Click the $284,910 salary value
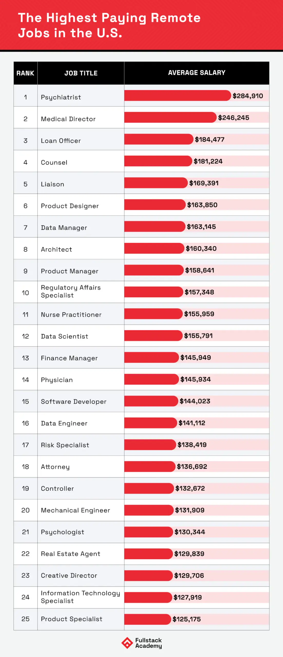Screen dimensions: 283x657 248,96
